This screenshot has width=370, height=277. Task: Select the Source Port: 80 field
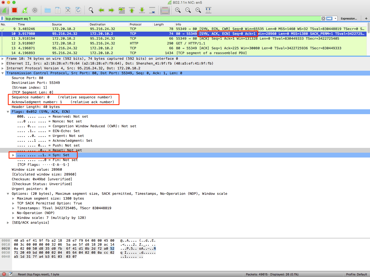point(27,78)
